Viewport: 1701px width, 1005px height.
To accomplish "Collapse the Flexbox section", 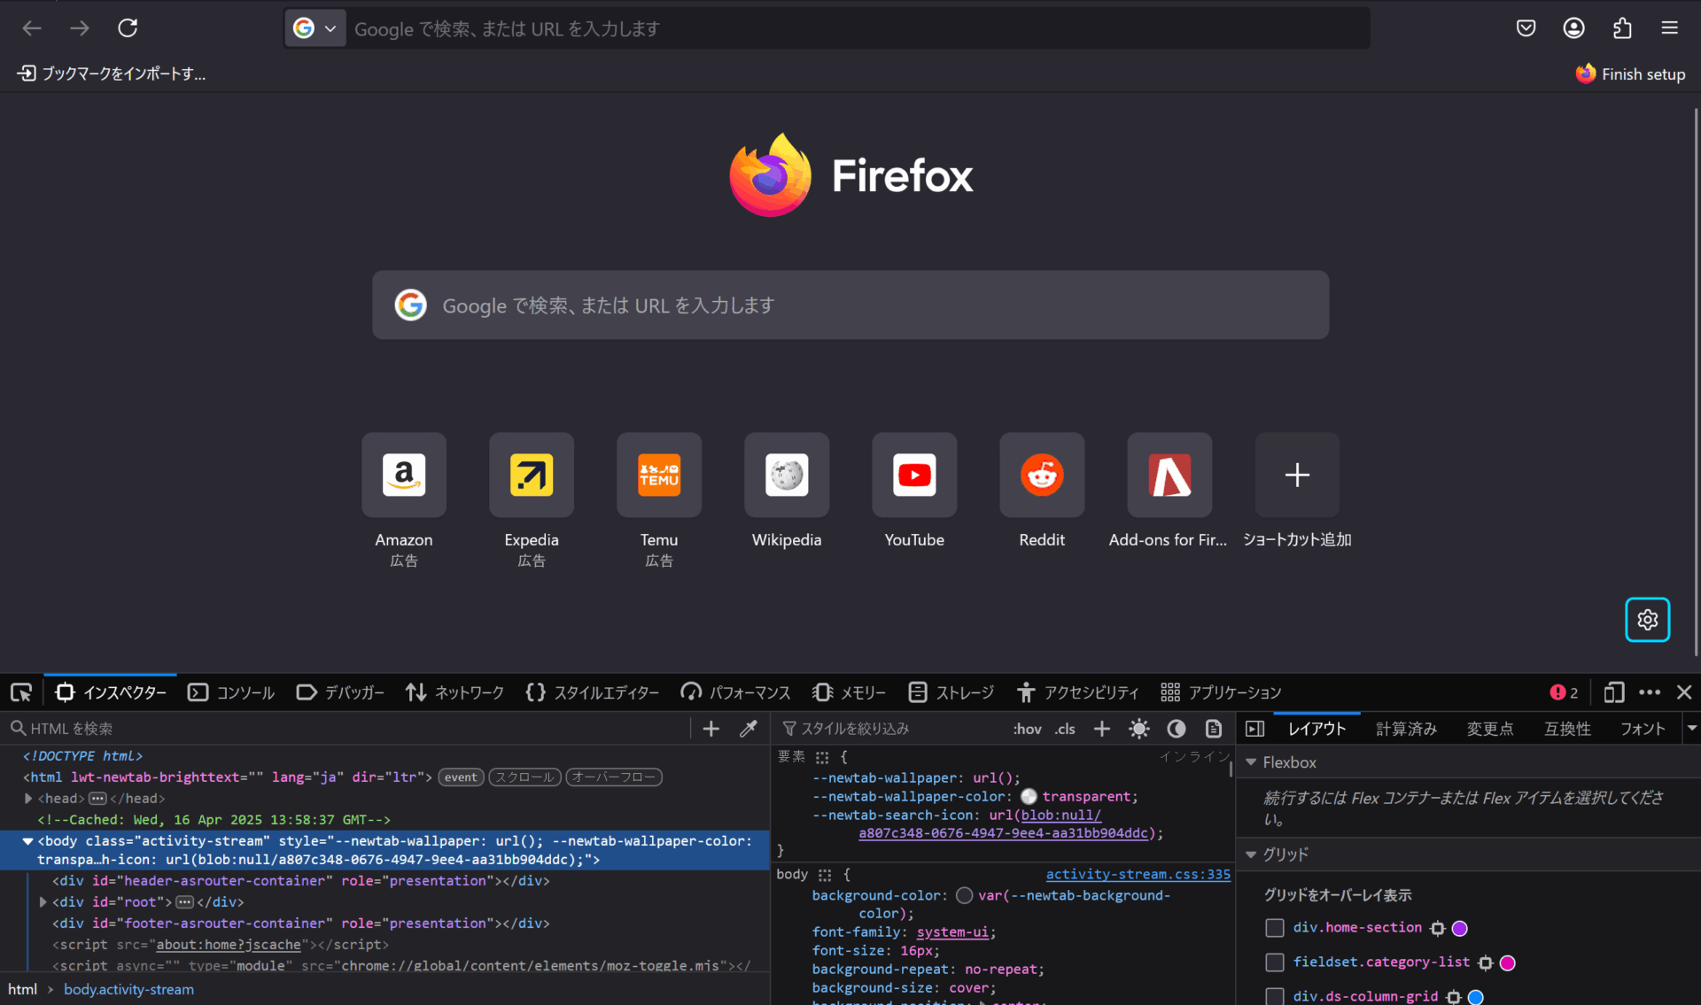I will 1251,762.
